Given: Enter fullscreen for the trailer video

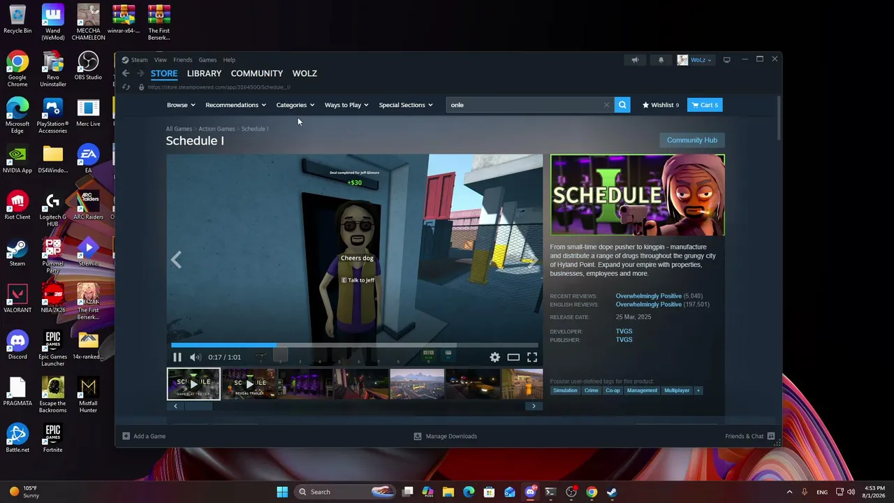Looking at the screenshot, I should click(532, 357).
